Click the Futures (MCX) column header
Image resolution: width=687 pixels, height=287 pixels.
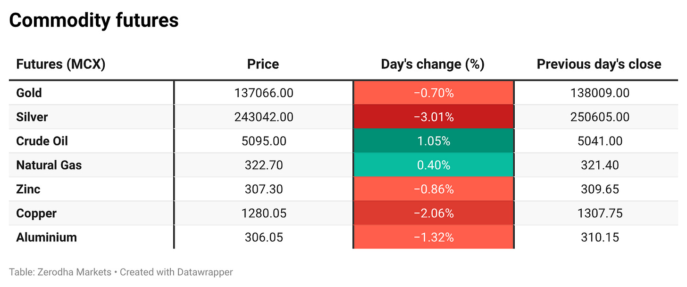pyautogui.click(x=60, y=64)
